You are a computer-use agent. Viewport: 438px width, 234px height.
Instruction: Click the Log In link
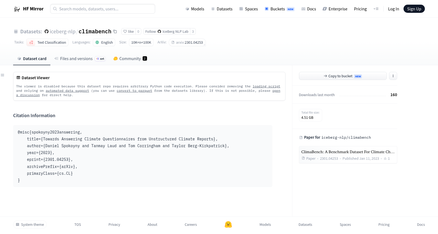click(393, 9)
